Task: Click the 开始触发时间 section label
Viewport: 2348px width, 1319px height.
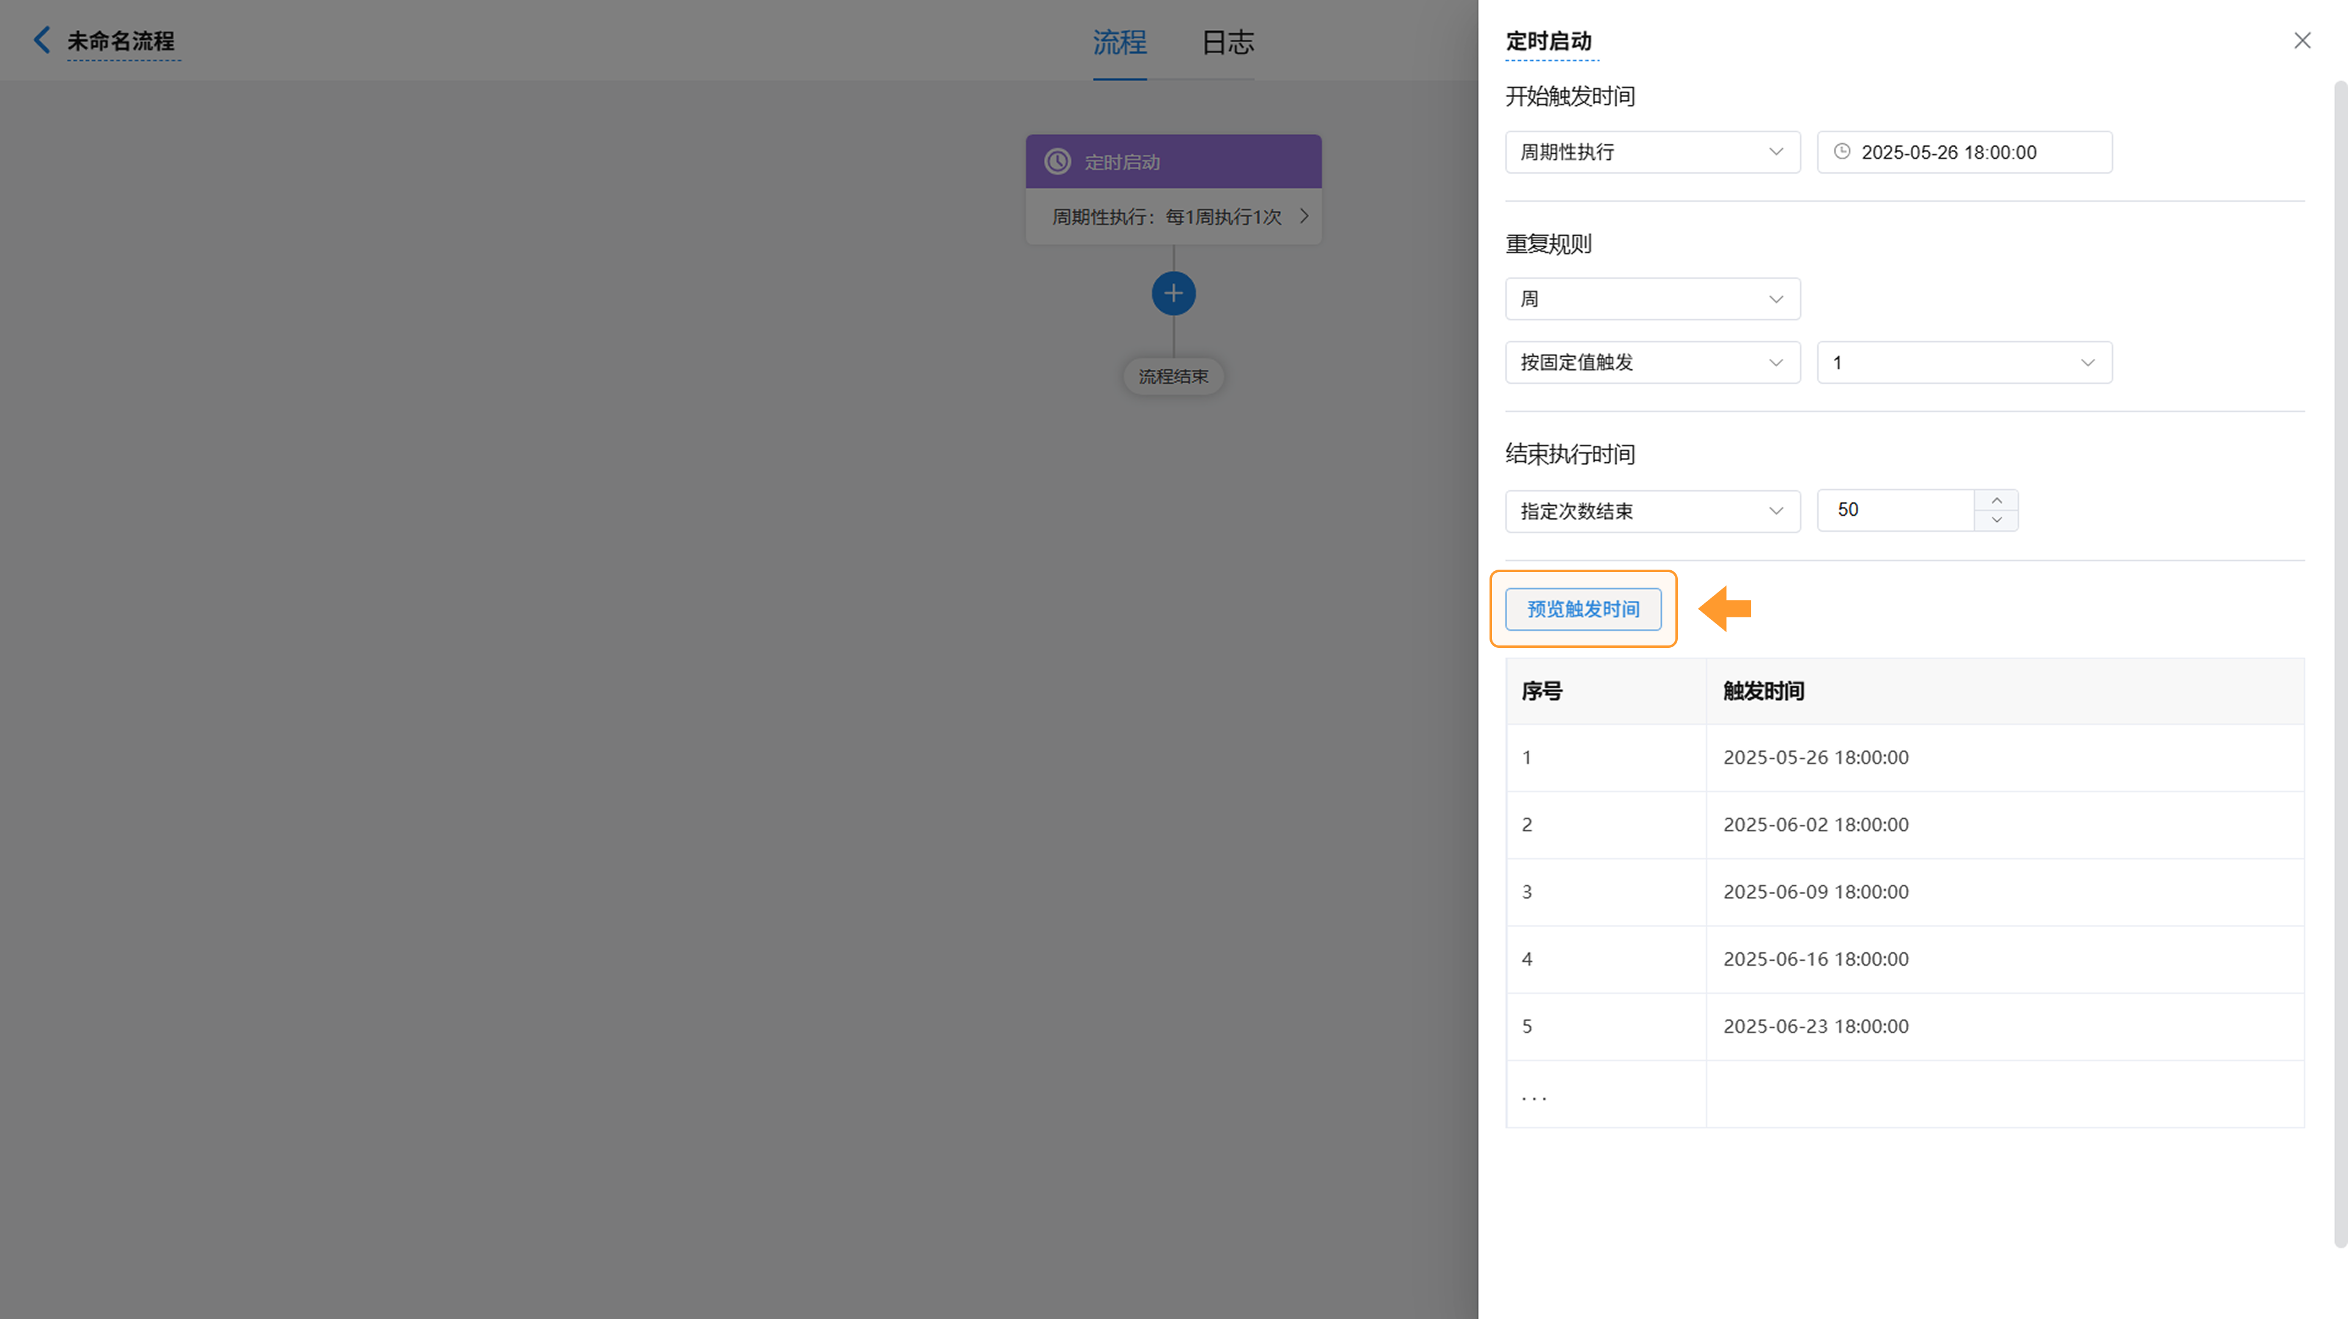Action: [x=1570, y=97]
